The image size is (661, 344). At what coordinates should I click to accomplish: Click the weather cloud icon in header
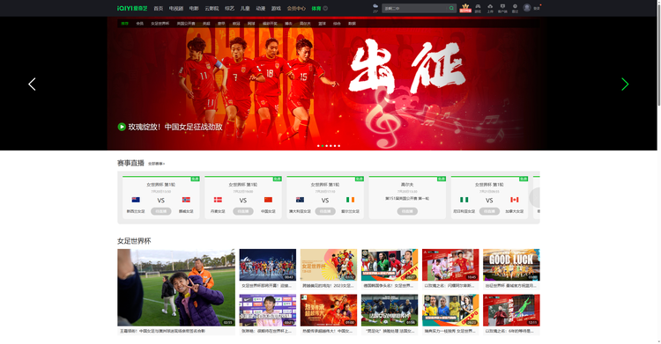coord(375,6)
